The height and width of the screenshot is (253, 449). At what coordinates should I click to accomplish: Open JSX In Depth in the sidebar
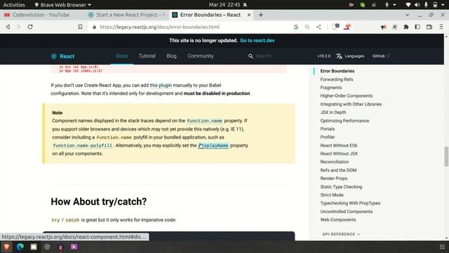click(333, 112)
